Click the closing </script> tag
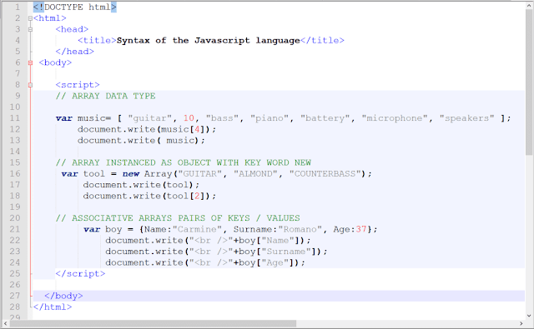 (x=80, y=273)
